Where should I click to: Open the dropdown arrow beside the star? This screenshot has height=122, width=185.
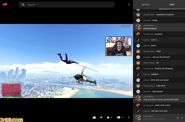pos(112,117)
